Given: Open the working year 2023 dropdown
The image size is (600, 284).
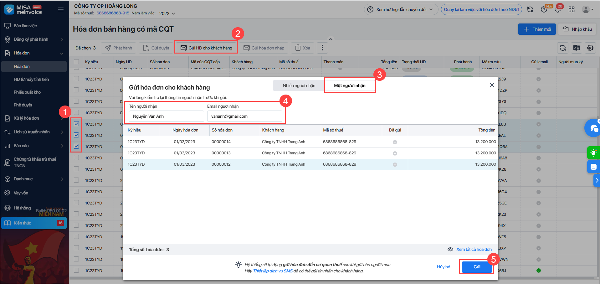Looking at the screenshot, I should (167, 13).
